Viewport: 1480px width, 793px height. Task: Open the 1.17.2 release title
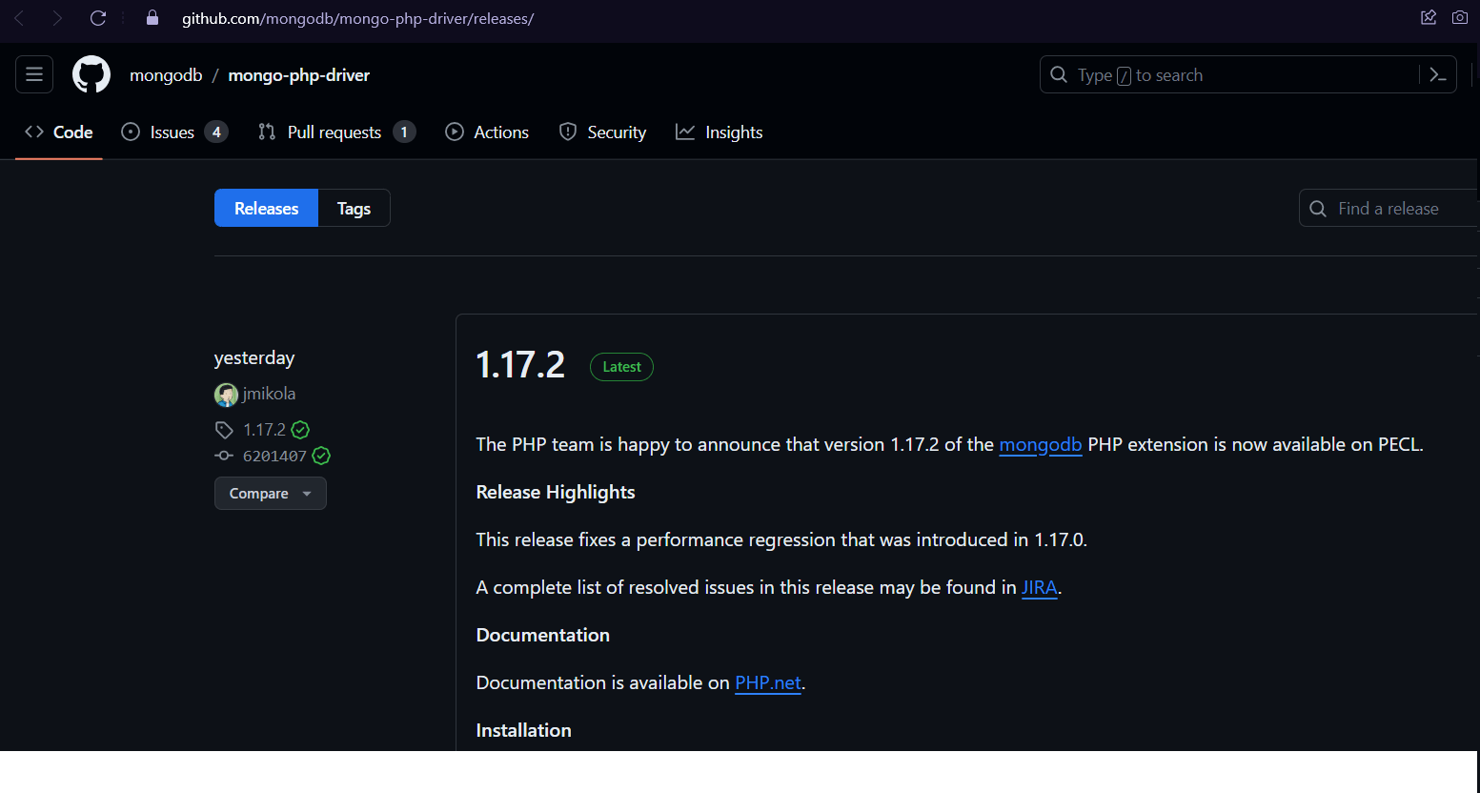[x=520, y=365]
